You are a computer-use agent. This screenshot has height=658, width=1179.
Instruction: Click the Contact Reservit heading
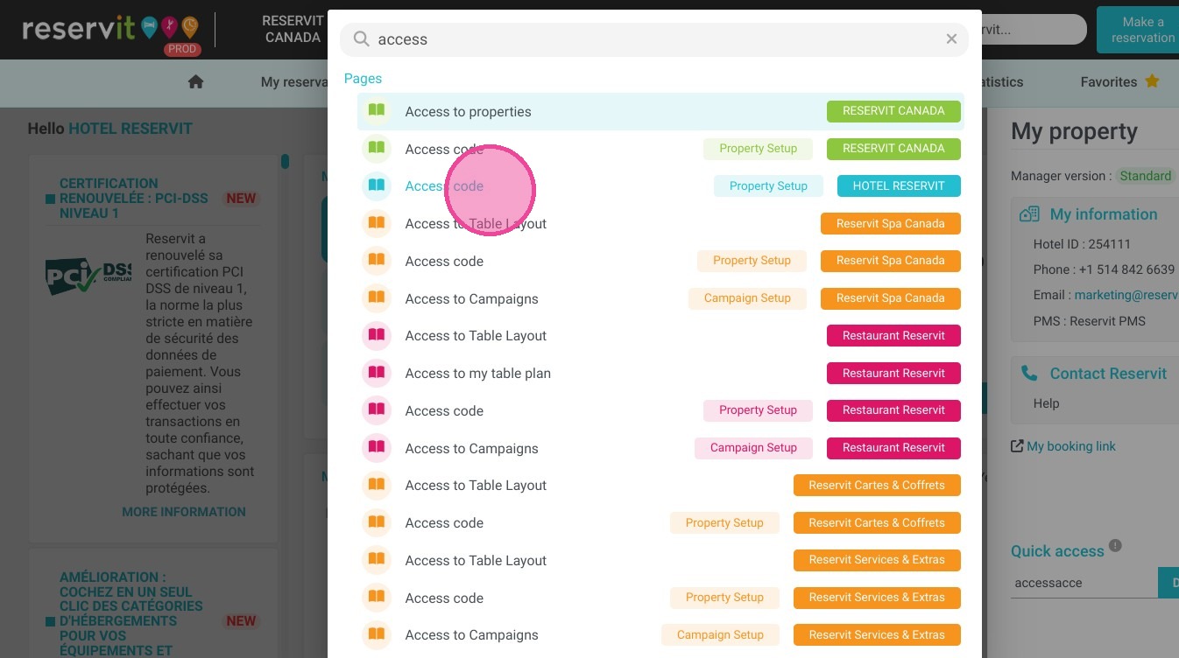(1108, 374)
